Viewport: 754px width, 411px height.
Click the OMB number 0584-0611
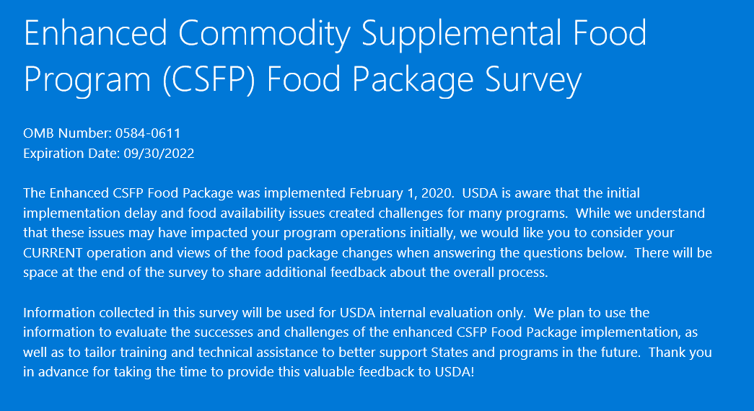pos(148,133)
